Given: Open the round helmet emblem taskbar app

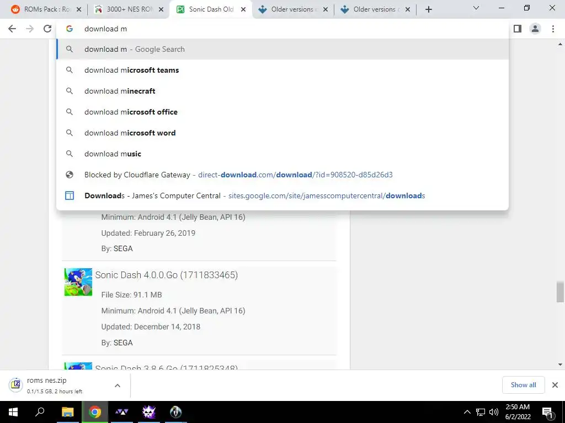Looking at the screenshot, I should (175, 412).
